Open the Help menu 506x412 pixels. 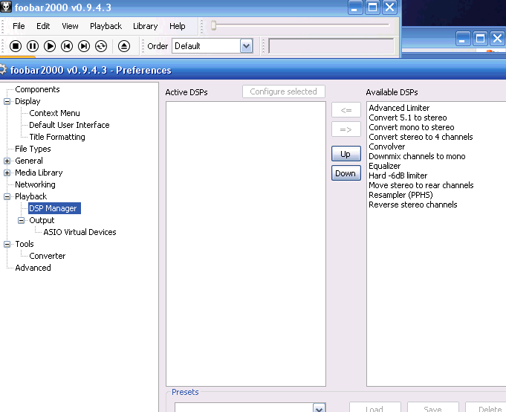point(177,26)
